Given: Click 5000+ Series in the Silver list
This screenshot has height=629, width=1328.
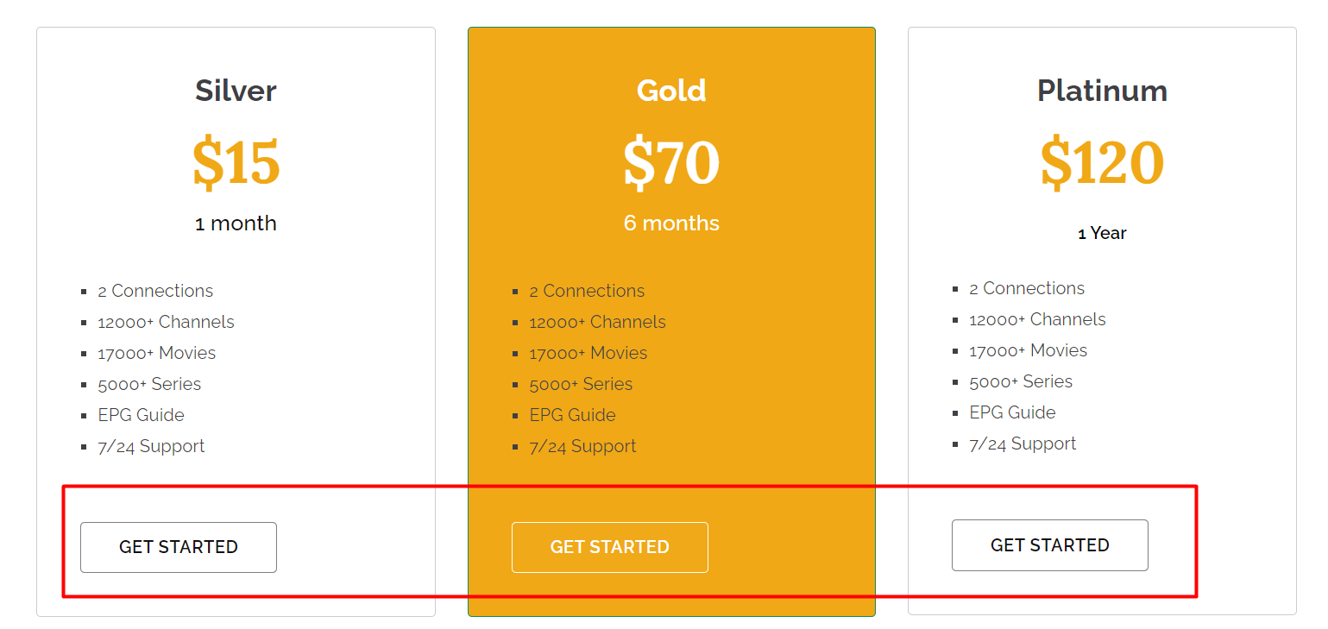Looking at the screenshot, I should tap(149, 384).
